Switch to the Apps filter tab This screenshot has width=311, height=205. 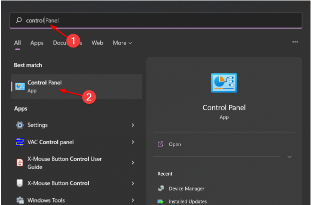pyautogui.click(x=37, y=43)
